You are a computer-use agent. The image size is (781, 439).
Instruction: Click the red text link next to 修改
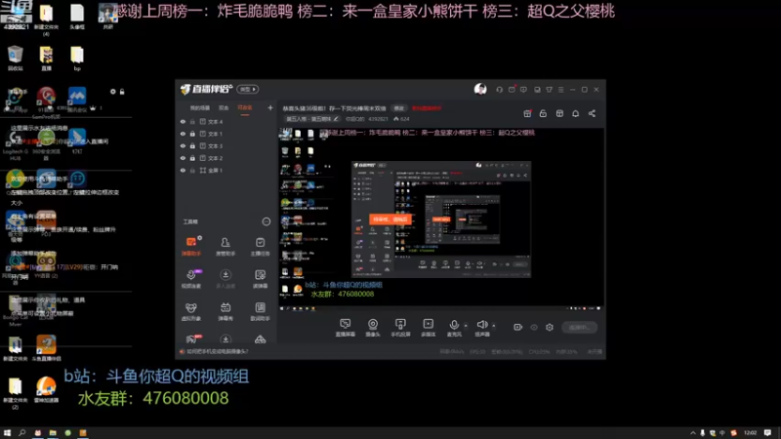coord(427,108)
